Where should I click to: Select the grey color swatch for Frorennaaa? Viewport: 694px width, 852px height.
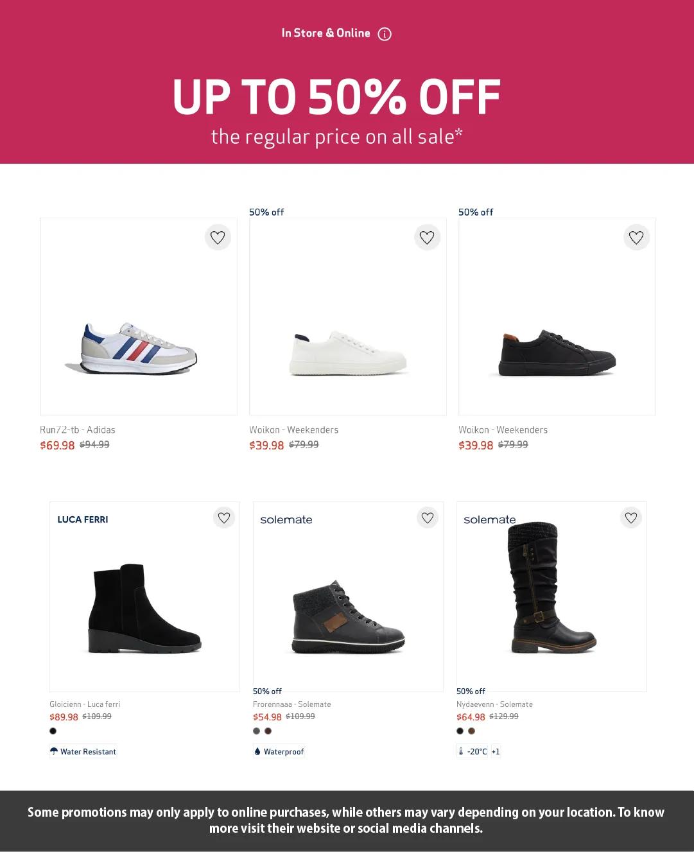[257, 731]
